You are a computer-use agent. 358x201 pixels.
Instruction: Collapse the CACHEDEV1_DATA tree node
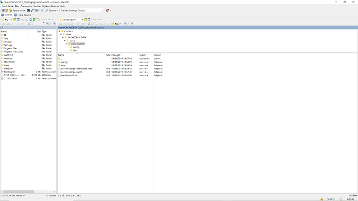63,37
